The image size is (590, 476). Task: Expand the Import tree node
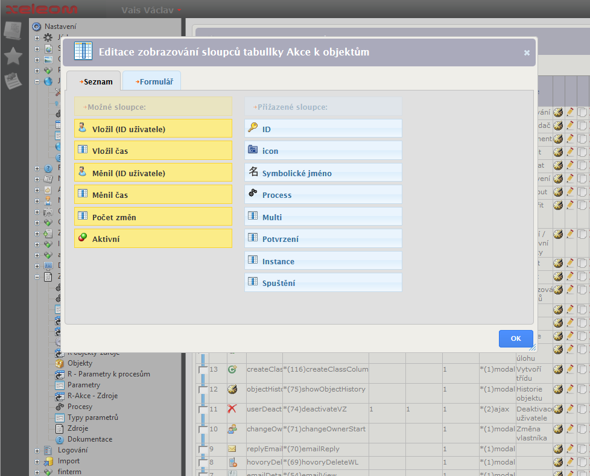[37, 461]
